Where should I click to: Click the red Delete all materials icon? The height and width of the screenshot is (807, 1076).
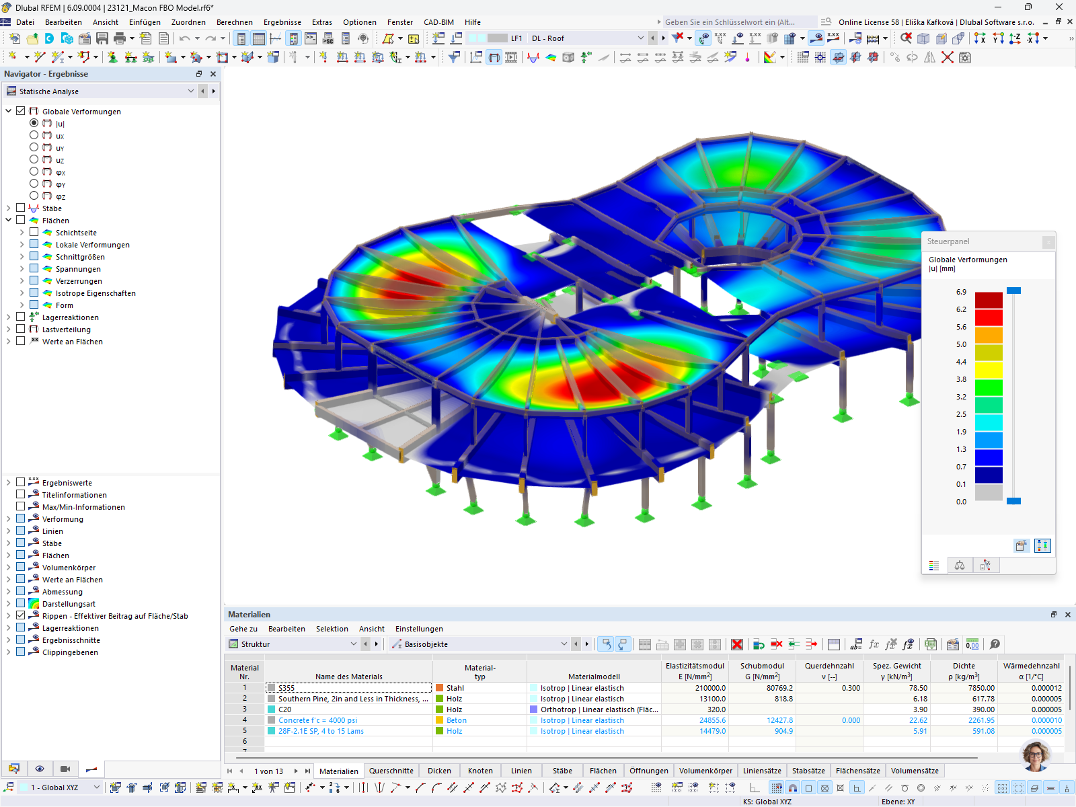pyautogui.click(x=736, y=644)
